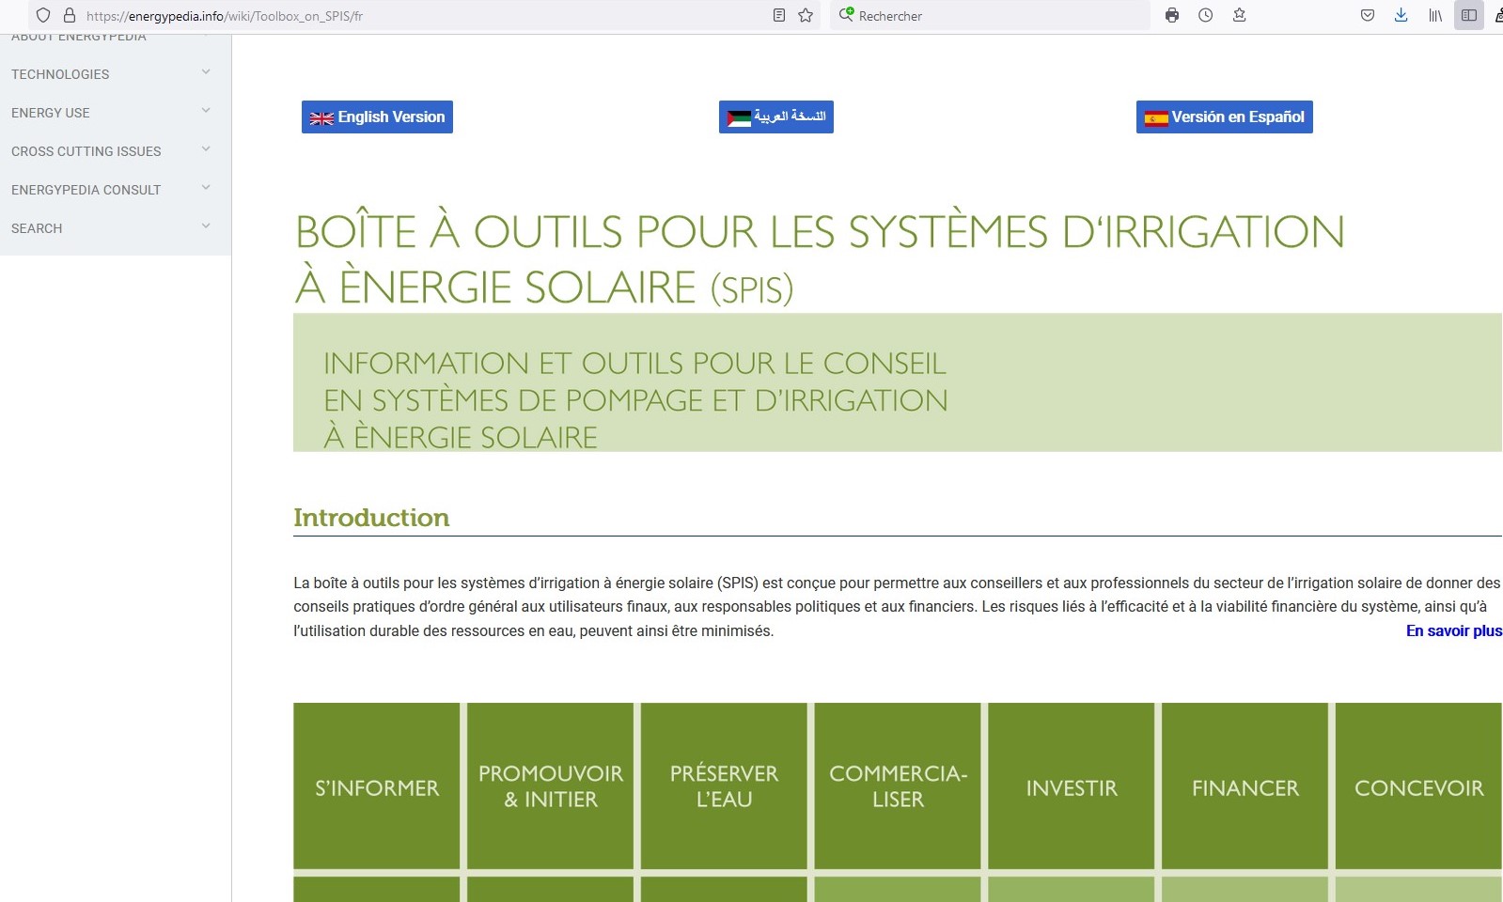This screenshot has width=1503, height=902.
Task: Switch to the English Version
Action: click(x=377, y=117)
